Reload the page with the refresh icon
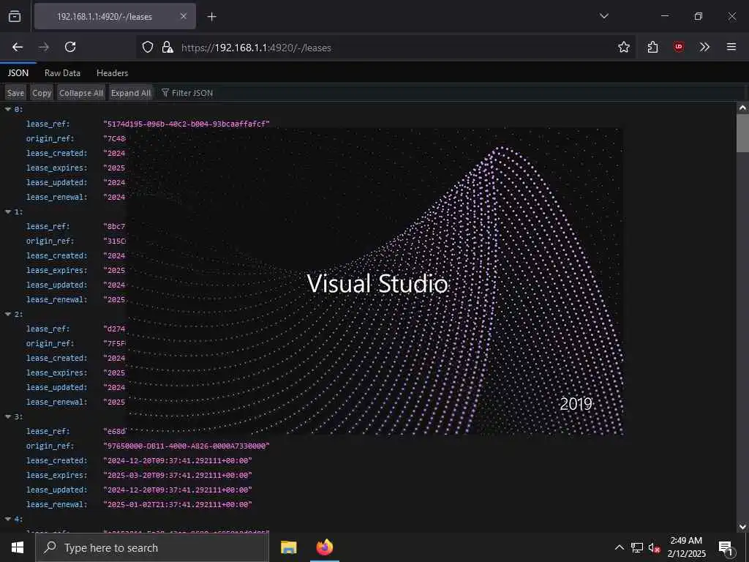The width and height of the screenshot is (749, 562). pyautogui.click(x=70, y=47)
